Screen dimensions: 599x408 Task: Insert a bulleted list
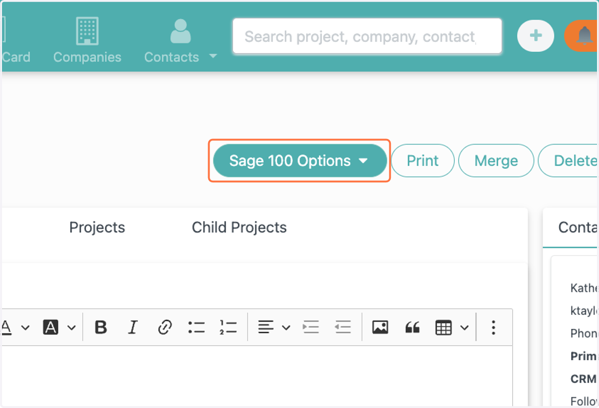197,327
